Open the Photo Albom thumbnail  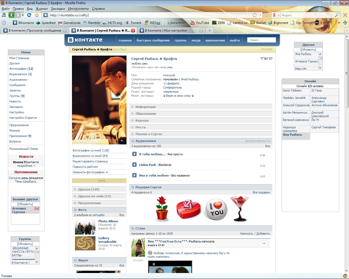85,227
